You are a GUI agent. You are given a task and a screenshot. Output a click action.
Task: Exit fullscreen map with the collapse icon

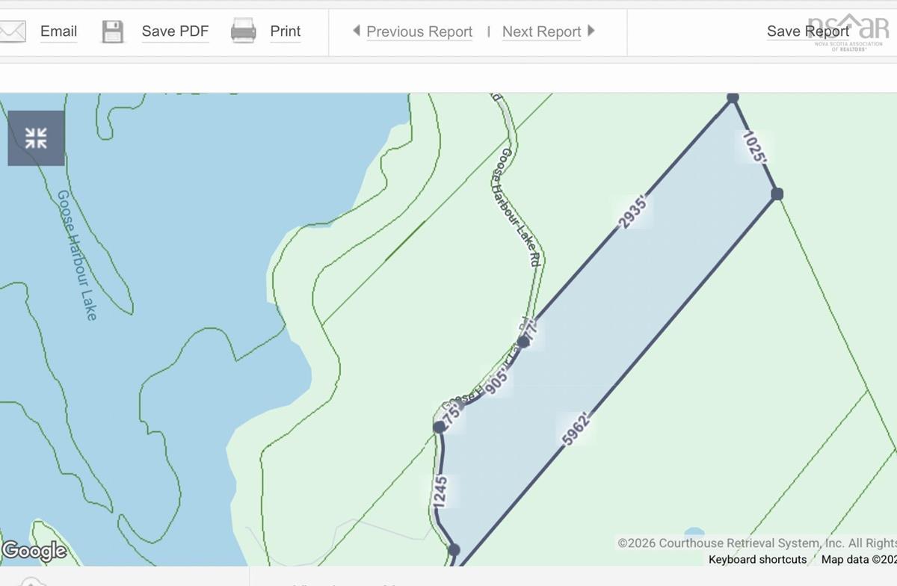[36, 138]
